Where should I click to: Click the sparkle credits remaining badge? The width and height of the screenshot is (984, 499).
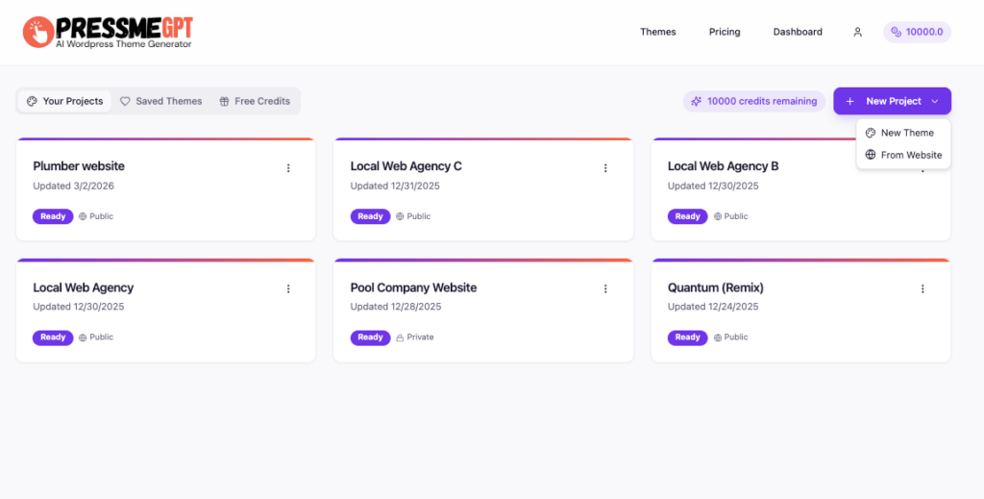753,101
